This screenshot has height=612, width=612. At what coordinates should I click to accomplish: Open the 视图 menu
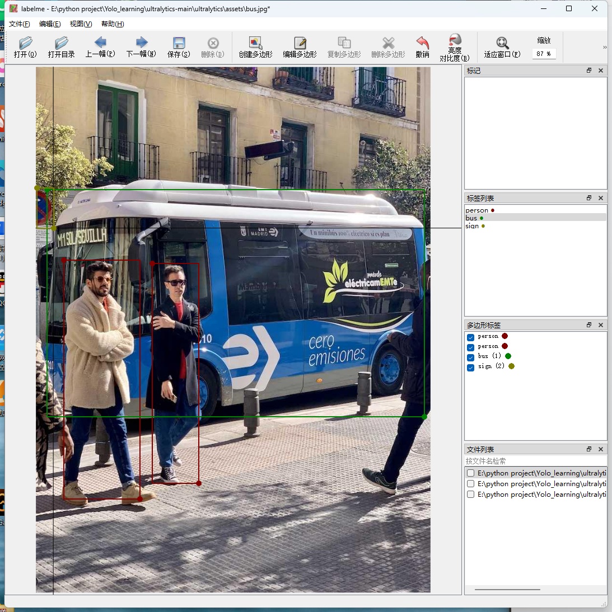(x=81, y=24)
